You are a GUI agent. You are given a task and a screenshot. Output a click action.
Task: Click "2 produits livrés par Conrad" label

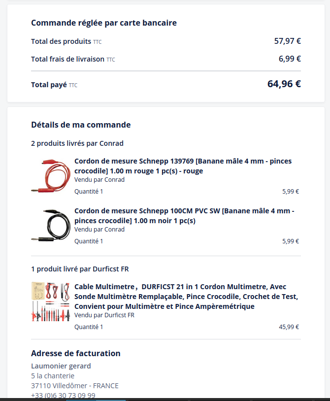(x=77, y=143)
